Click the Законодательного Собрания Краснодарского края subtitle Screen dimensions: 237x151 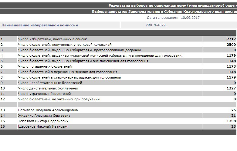164,12
